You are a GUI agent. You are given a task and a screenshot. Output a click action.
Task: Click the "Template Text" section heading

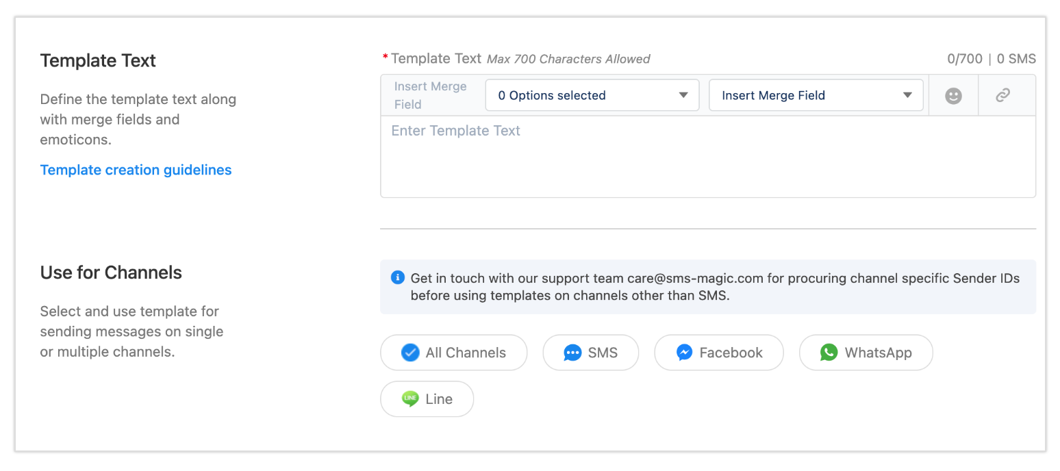[98, 61]
